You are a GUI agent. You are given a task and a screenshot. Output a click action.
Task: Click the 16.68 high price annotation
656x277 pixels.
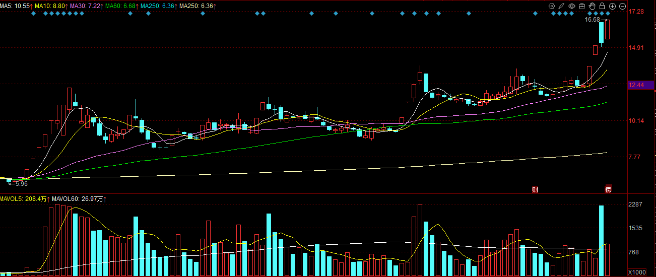pyautogui.click(x=592, y=20)
